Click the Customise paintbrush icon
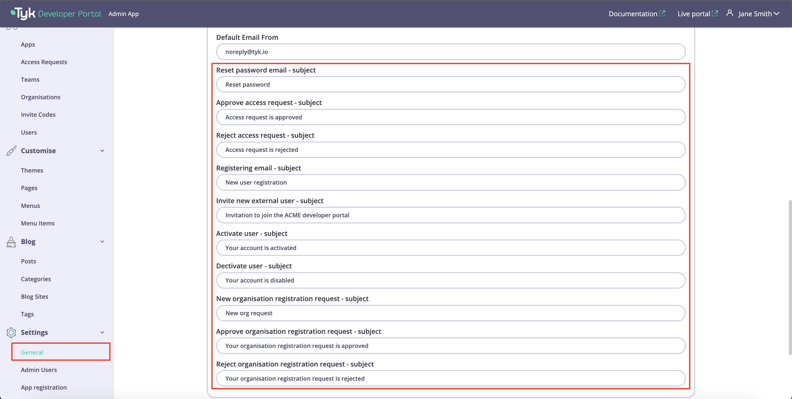 [11, 151]
